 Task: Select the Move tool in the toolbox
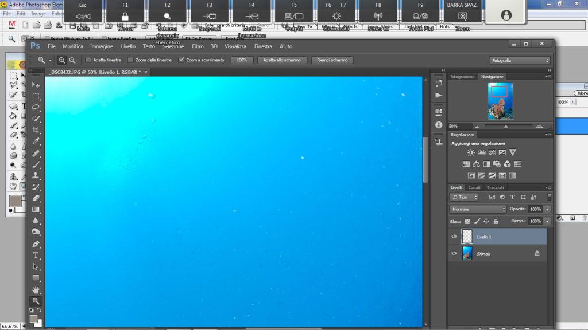(x=36, y=85)
